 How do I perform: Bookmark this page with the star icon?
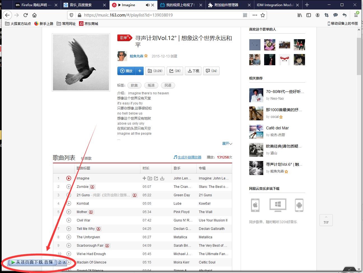point(263,15)
